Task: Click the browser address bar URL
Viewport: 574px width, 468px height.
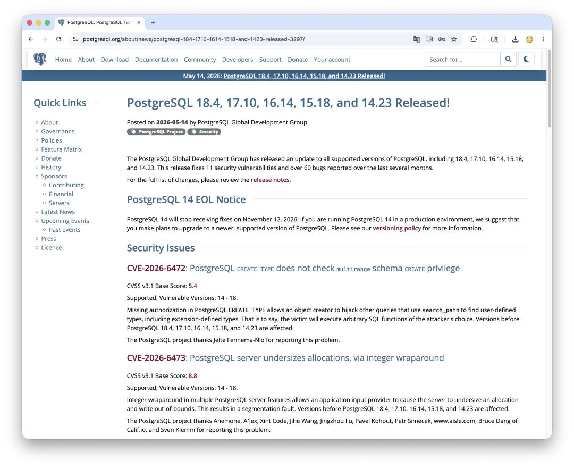Action: click(193, 39)
